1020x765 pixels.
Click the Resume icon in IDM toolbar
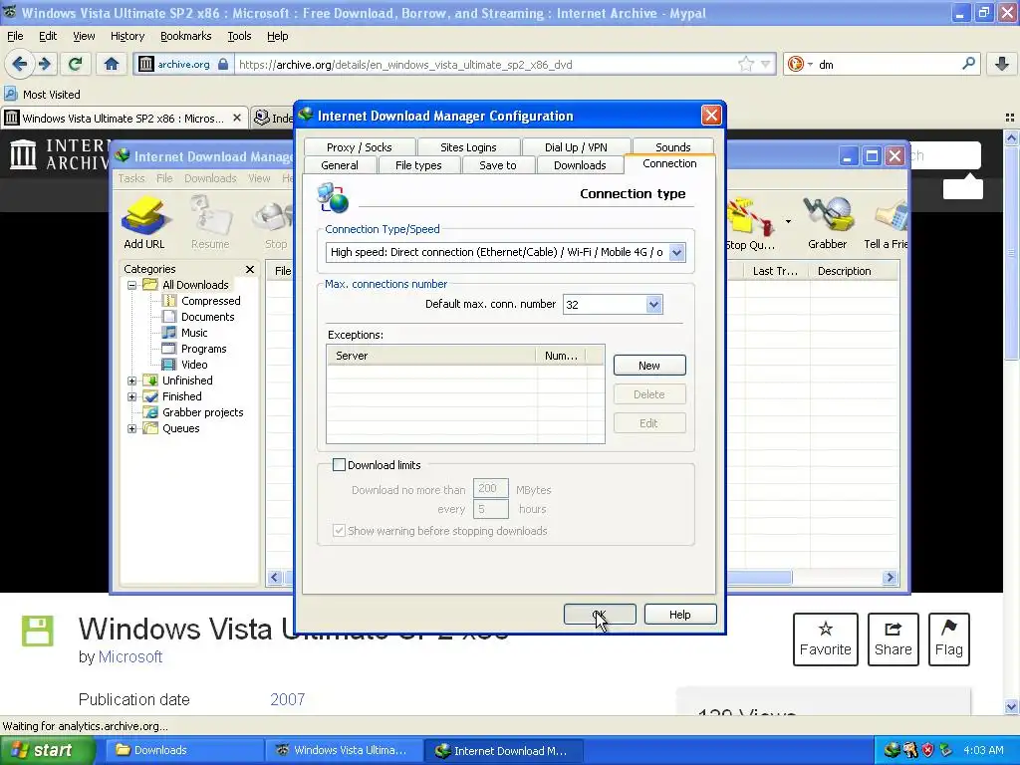point(210,215)
